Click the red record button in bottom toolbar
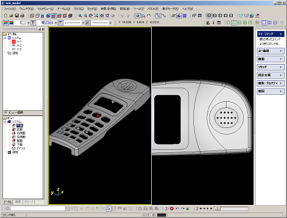 [171, 209]
